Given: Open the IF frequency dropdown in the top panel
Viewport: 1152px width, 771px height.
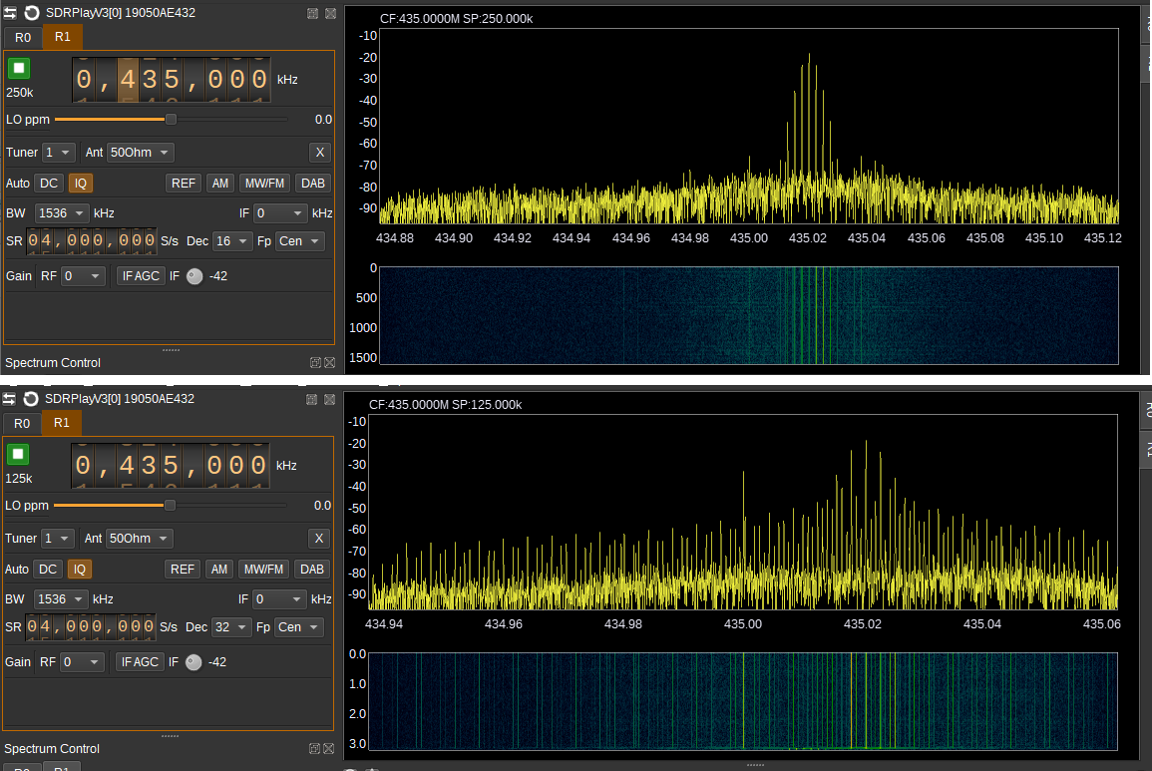Looking at the screenshot, I should (x=280, y=213).
